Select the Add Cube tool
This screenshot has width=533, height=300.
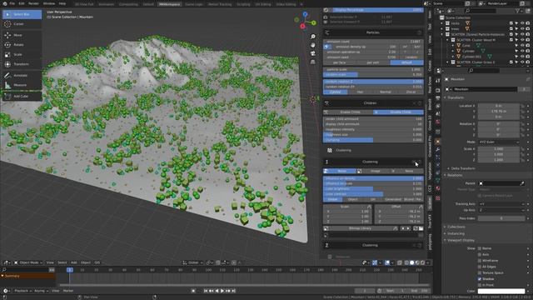point(22,97)
